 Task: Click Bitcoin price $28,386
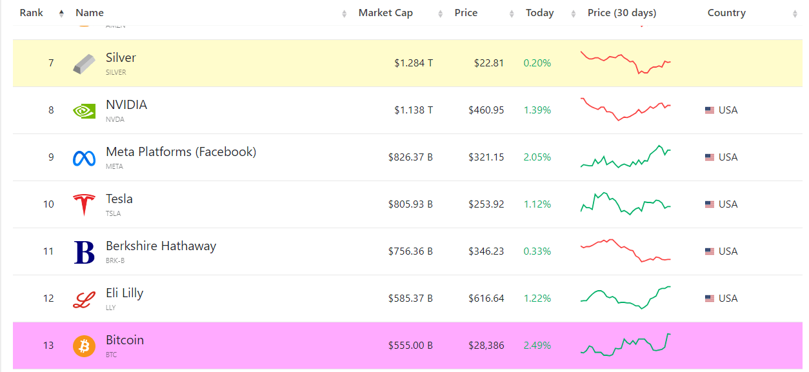pyautogui.click(x=486, y=346)
